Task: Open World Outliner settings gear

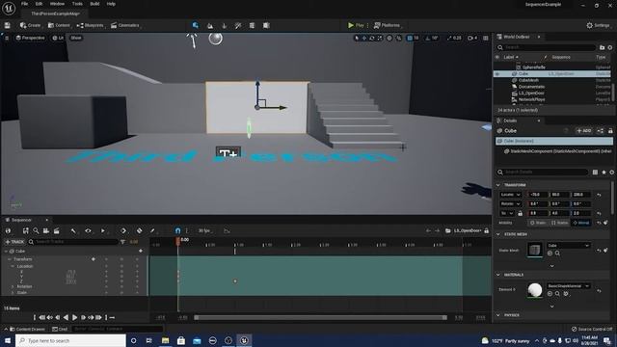Action: 610,47
